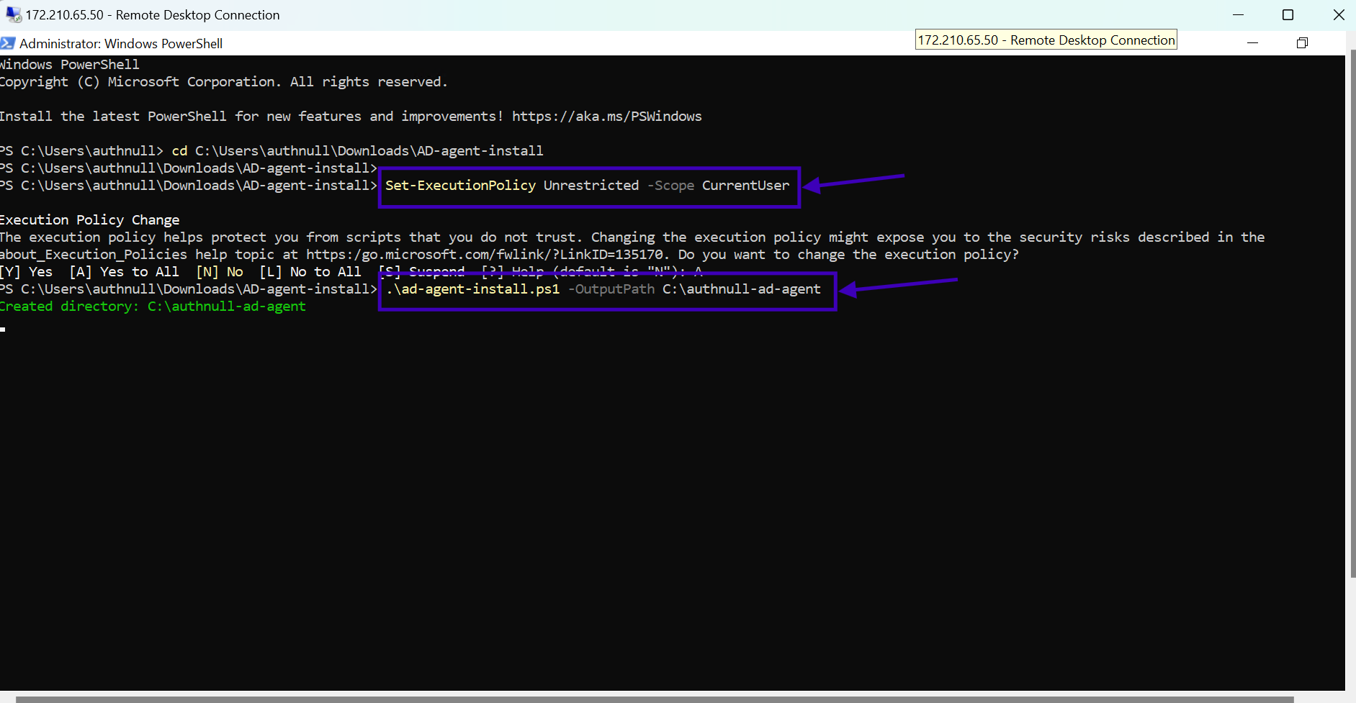The height and width of the screenshot is (703, 1356).
Task: Click the Execution Policy Change heading text
Action: (90, 219)
